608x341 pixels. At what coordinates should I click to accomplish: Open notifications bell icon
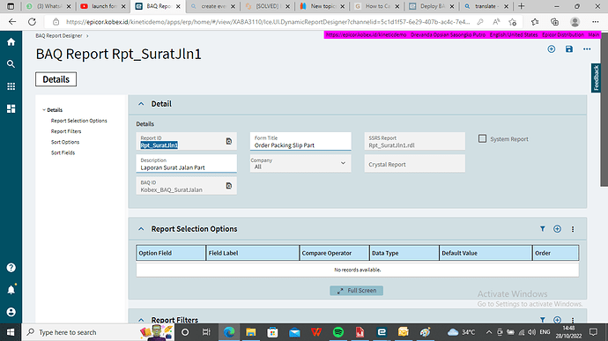(11, 289)
